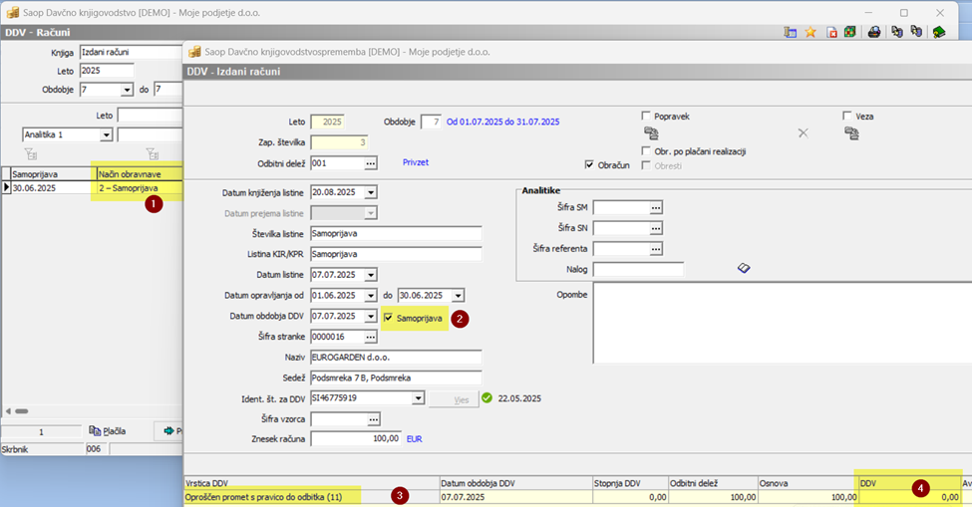Toggle the Samoprijava checkbox
The image size is (972, 507).
(x=389, y=318)
